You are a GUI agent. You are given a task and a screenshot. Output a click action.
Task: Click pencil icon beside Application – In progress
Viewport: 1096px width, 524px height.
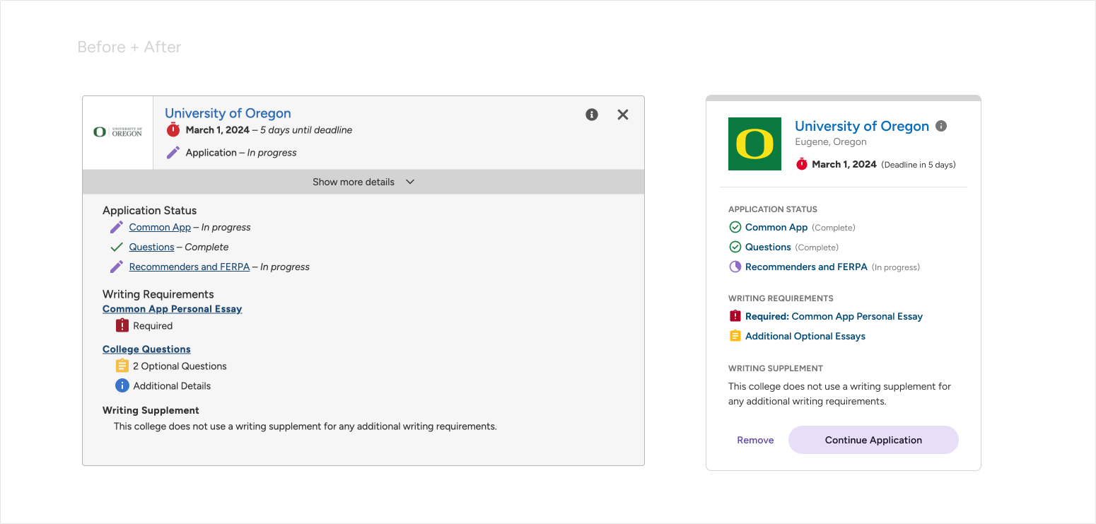pyautogui.click(x=173, y=153)
